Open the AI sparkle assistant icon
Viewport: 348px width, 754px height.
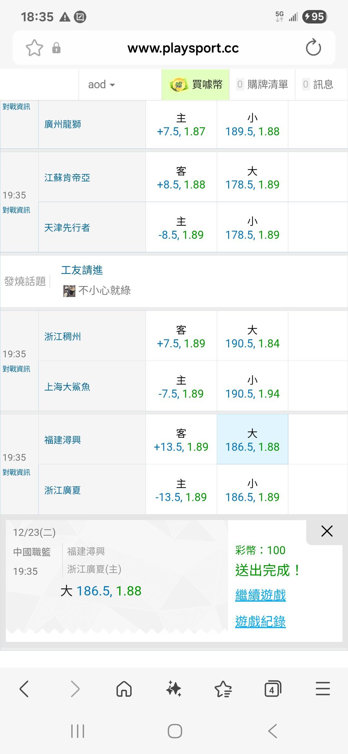[174, 689]
